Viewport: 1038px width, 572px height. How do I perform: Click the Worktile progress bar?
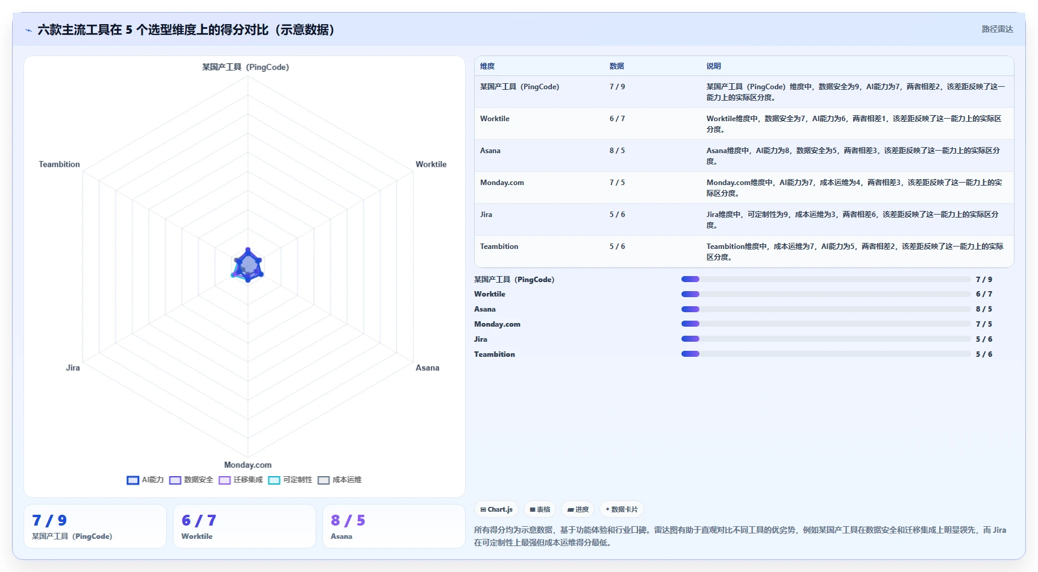click(x=825, y=294)
